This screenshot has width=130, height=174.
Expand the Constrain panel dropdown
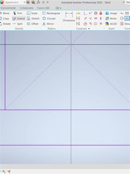tap(89, 29)
